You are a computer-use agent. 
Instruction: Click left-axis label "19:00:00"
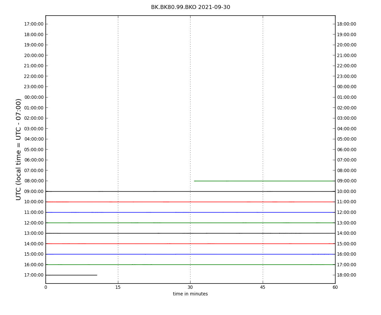coord(34,45)
